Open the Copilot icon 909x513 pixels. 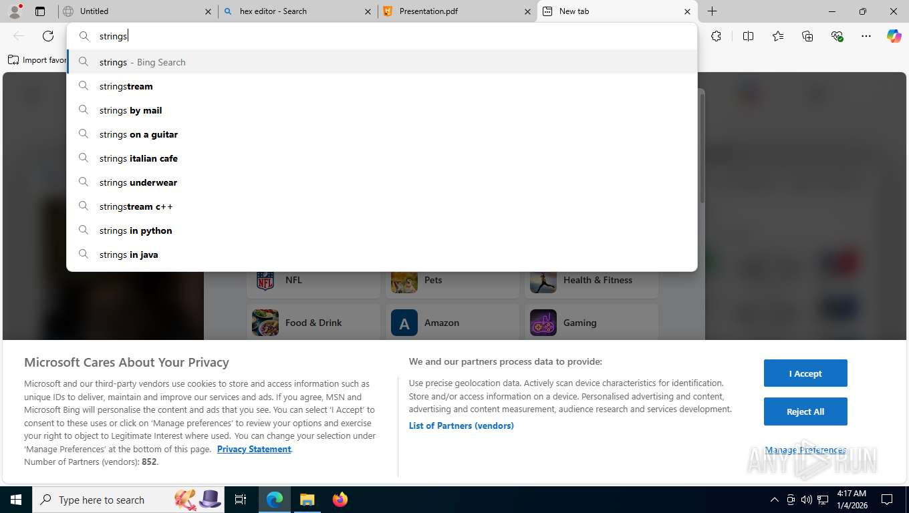894,36
